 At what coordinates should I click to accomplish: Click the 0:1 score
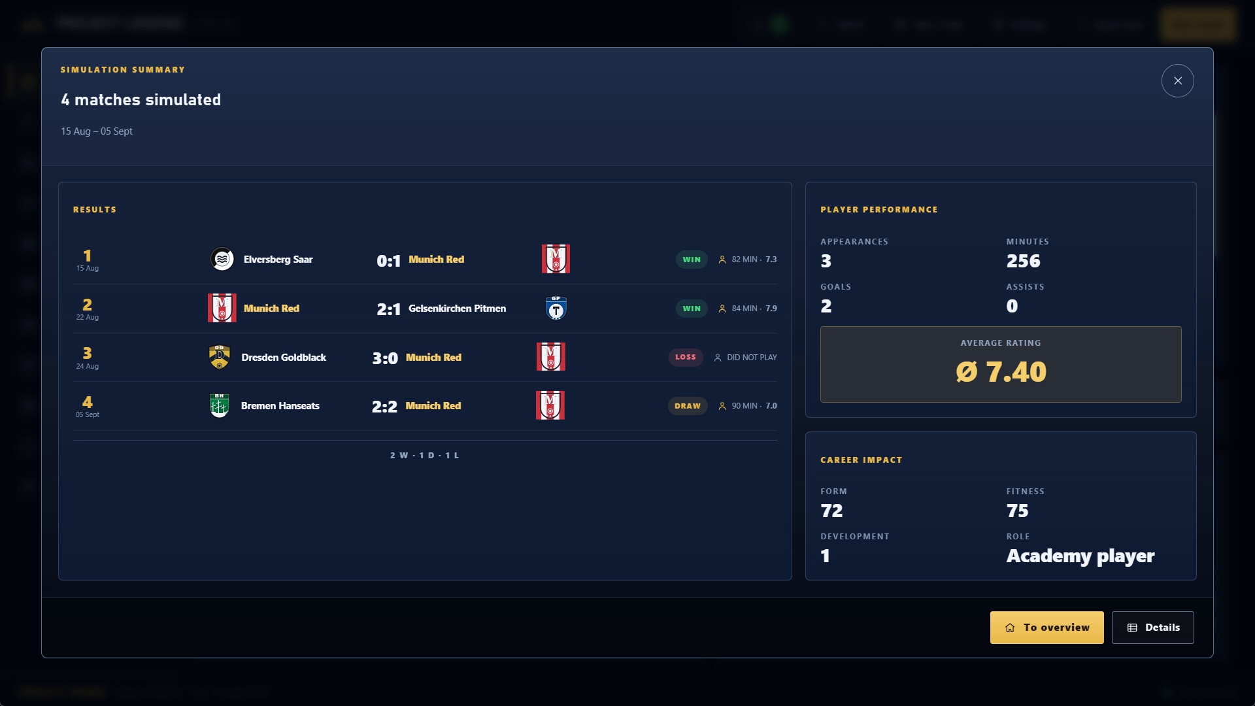388,261
